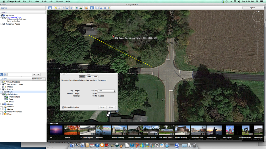
Task: Open the File menu
Action: click(x=25, y=2)
